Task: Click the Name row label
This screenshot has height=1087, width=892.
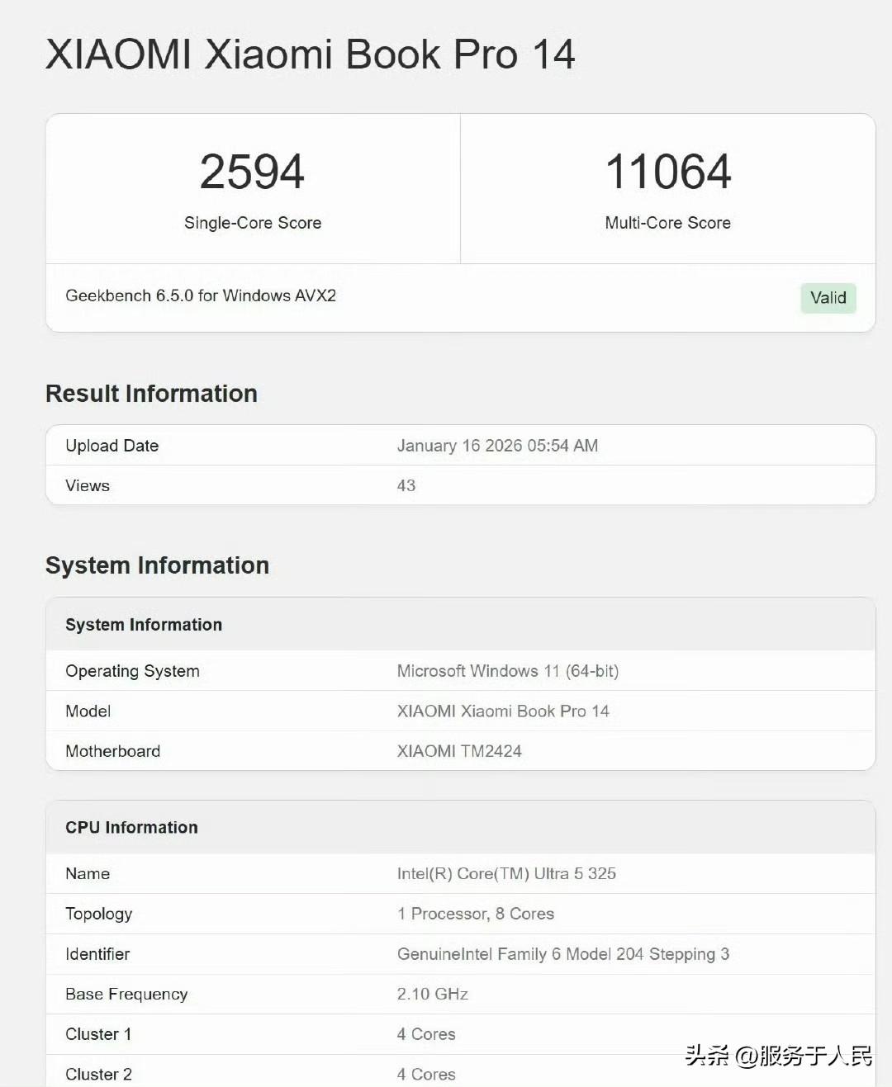Action: point(88,873)
